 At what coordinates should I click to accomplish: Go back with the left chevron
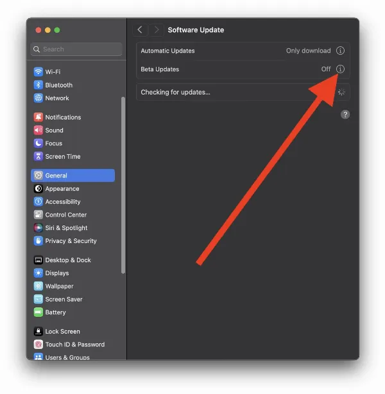(x=140, y=30)
